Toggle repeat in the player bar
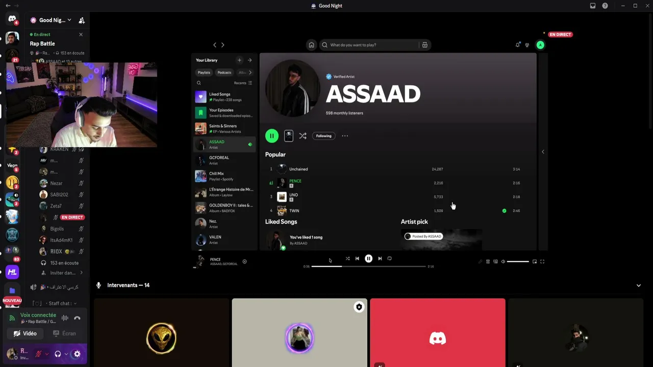This screenshot has height=367, width=653. pyautogui.click(x=389, y=258)
